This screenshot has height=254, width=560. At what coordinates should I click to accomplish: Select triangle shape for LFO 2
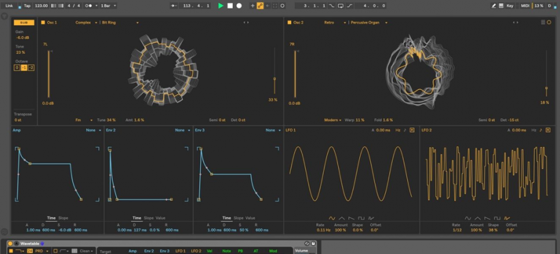pyautogui.click(x=477, y=218)
